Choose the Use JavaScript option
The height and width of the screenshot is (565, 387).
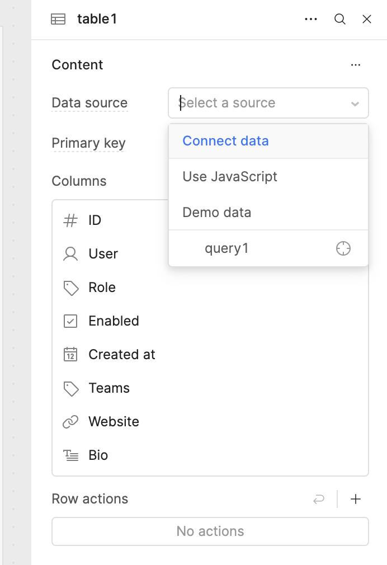point(230,176)
